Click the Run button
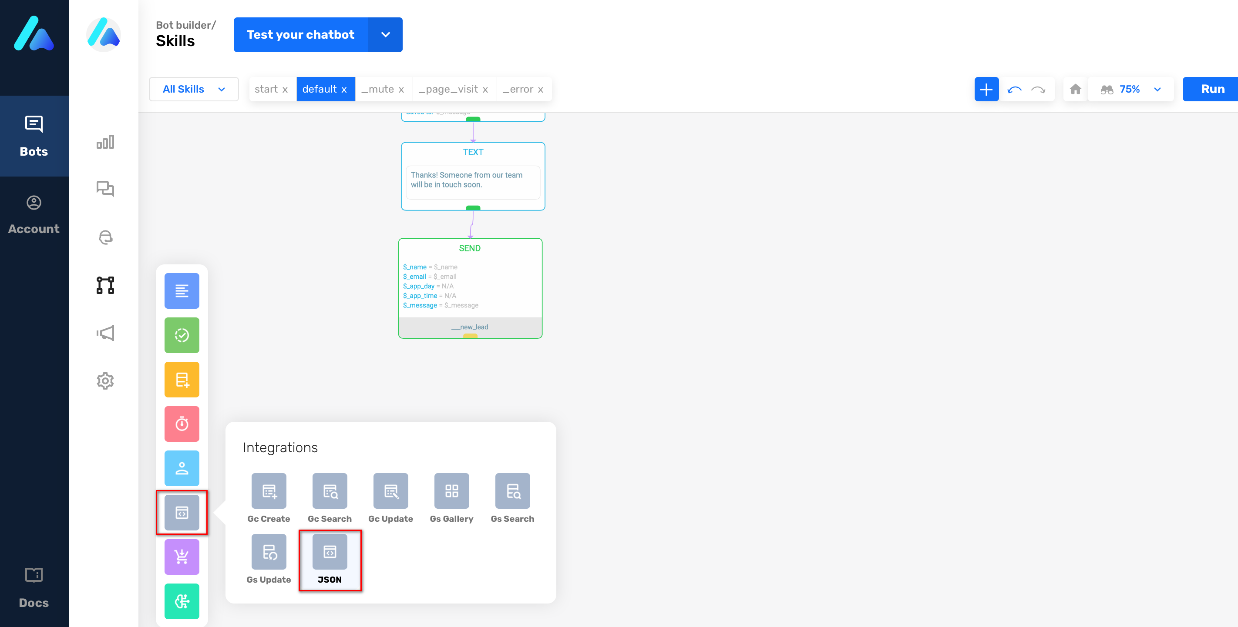 tap(1213, 89)
